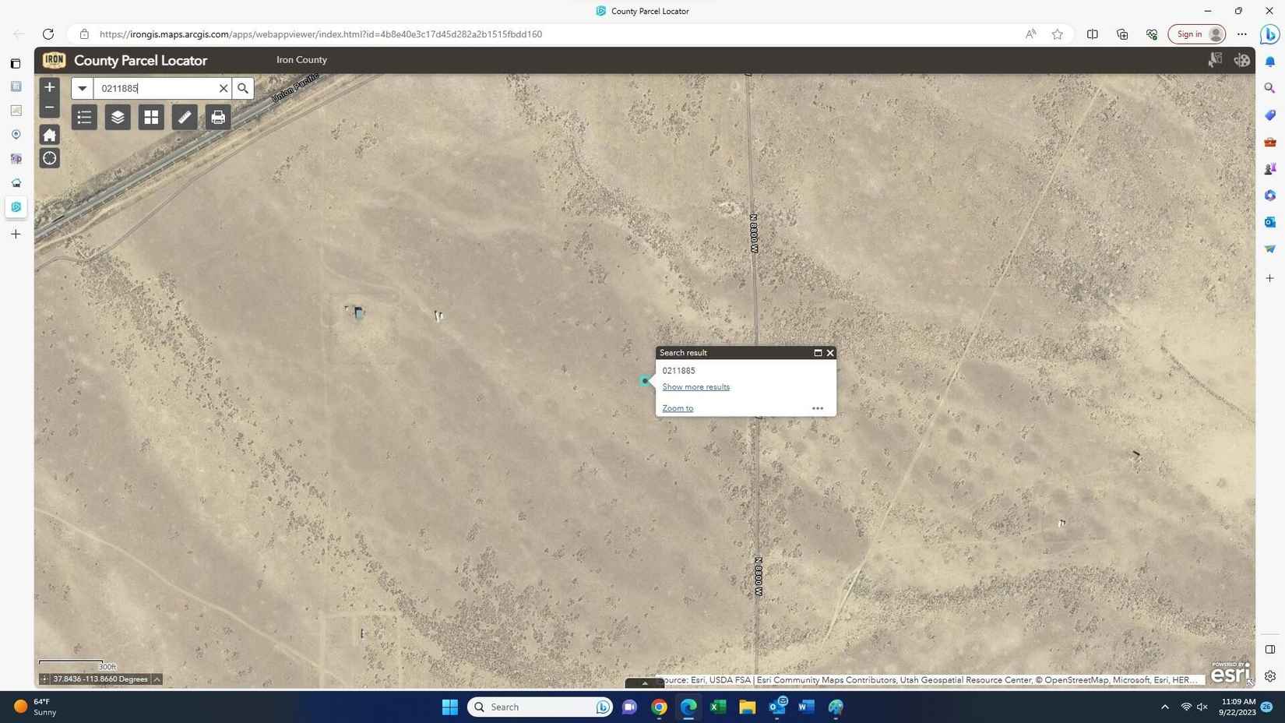Expand the attribute table tab at bottom
The image size is (1285, 723).
(x=644, y=683)
